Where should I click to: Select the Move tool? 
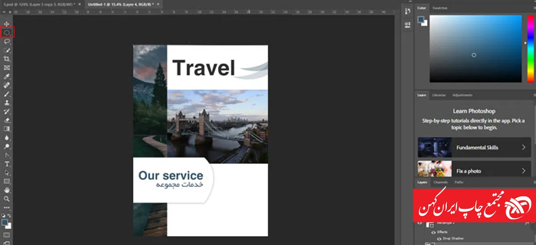(7, 24)
